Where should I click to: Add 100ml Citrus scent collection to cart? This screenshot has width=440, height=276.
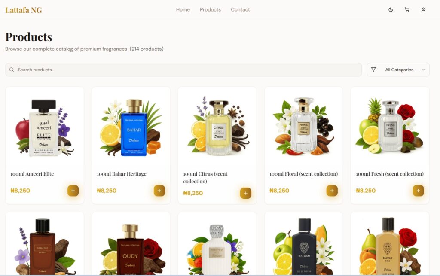[245, 193]
